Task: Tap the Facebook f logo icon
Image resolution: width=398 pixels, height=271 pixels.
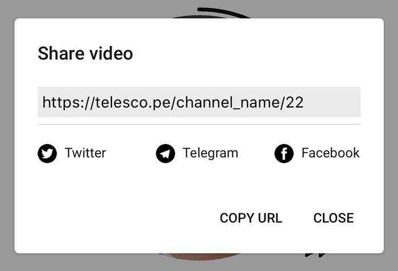Action: 284,153
